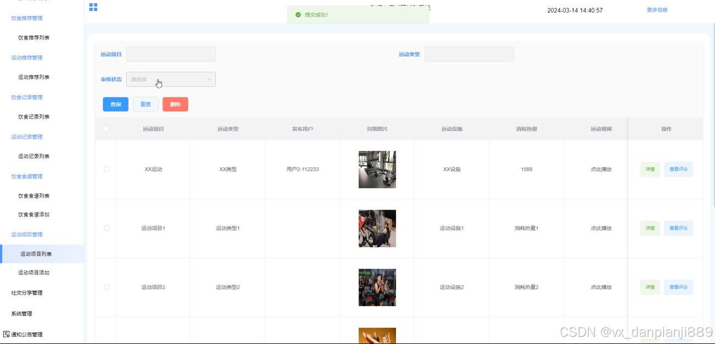Open 运动记录列表 in sidebar

pyautogui.click(x=34, y=156)
